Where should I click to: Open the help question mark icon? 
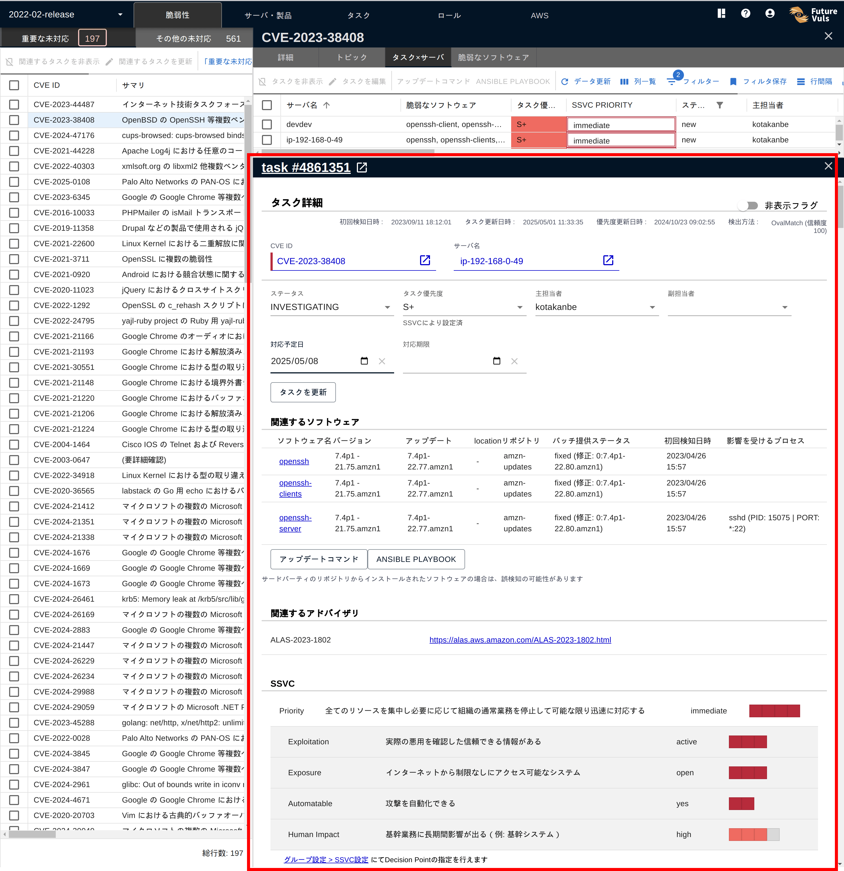coord(746,14)
